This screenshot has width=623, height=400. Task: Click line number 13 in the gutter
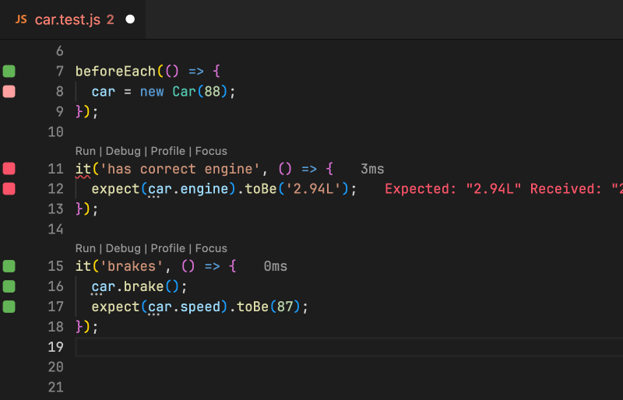click(x=55, y=209)
